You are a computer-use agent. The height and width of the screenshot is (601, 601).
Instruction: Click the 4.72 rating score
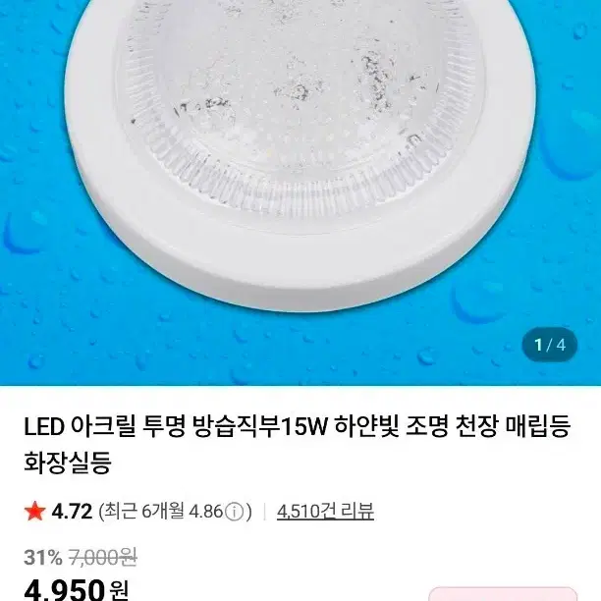(72, 512)
